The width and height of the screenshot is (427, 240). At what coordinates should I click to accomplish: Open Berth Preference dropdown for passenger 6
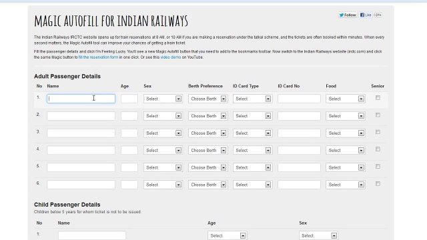tap(207, 185)
